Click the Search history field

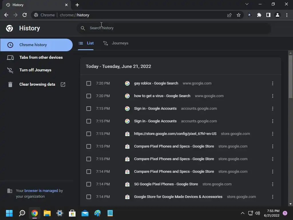(x=174, y=28)
